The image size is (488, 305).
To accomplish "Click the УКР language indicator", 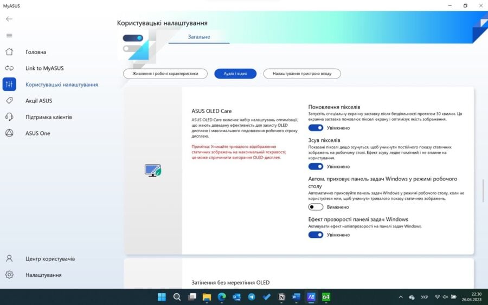I will pos(425,297).
